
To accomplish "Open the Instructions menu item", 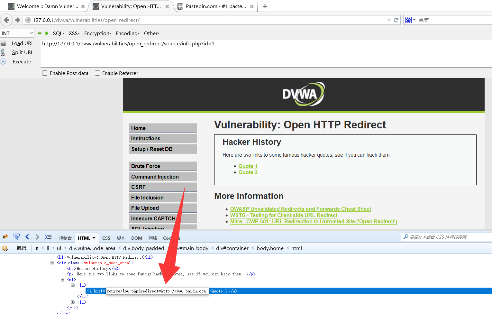I will (163, 138).
